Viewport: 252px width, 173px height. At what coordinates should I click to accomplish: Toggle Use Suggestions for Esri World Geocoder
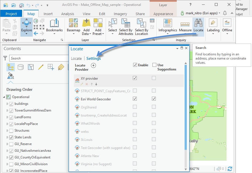pyautogui.click(x=154, y=99)
